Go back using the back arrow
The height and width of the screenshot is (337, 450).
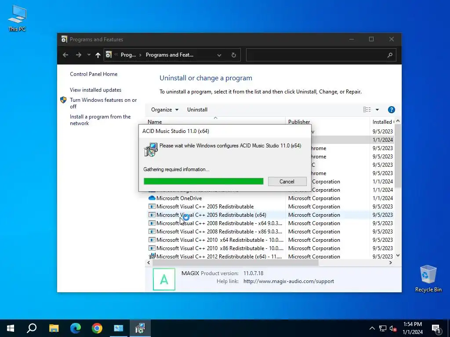pos(65,55)
